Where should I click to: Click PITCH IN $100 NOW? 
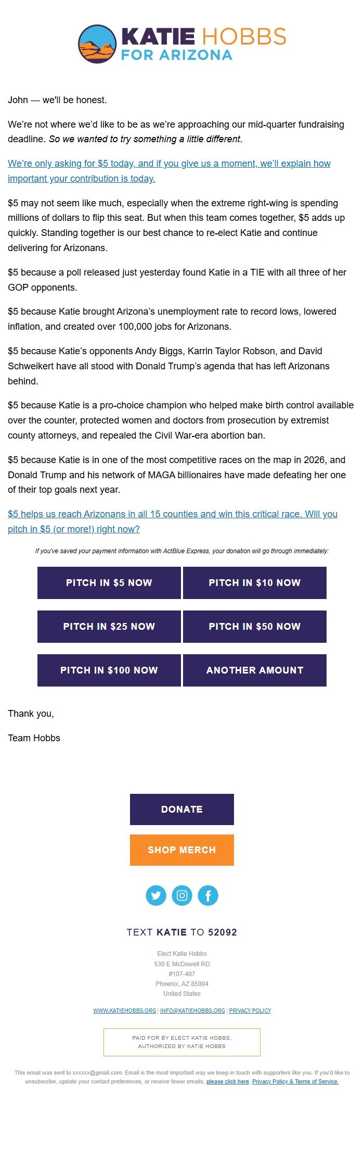click(109, 670)
